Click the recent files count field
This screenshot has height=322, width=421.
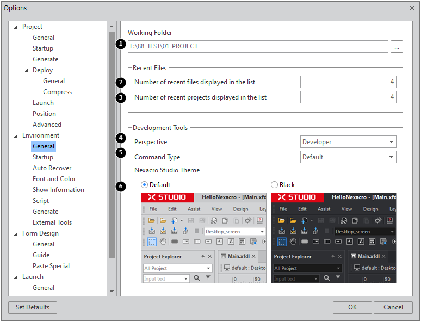click(348, 82)
